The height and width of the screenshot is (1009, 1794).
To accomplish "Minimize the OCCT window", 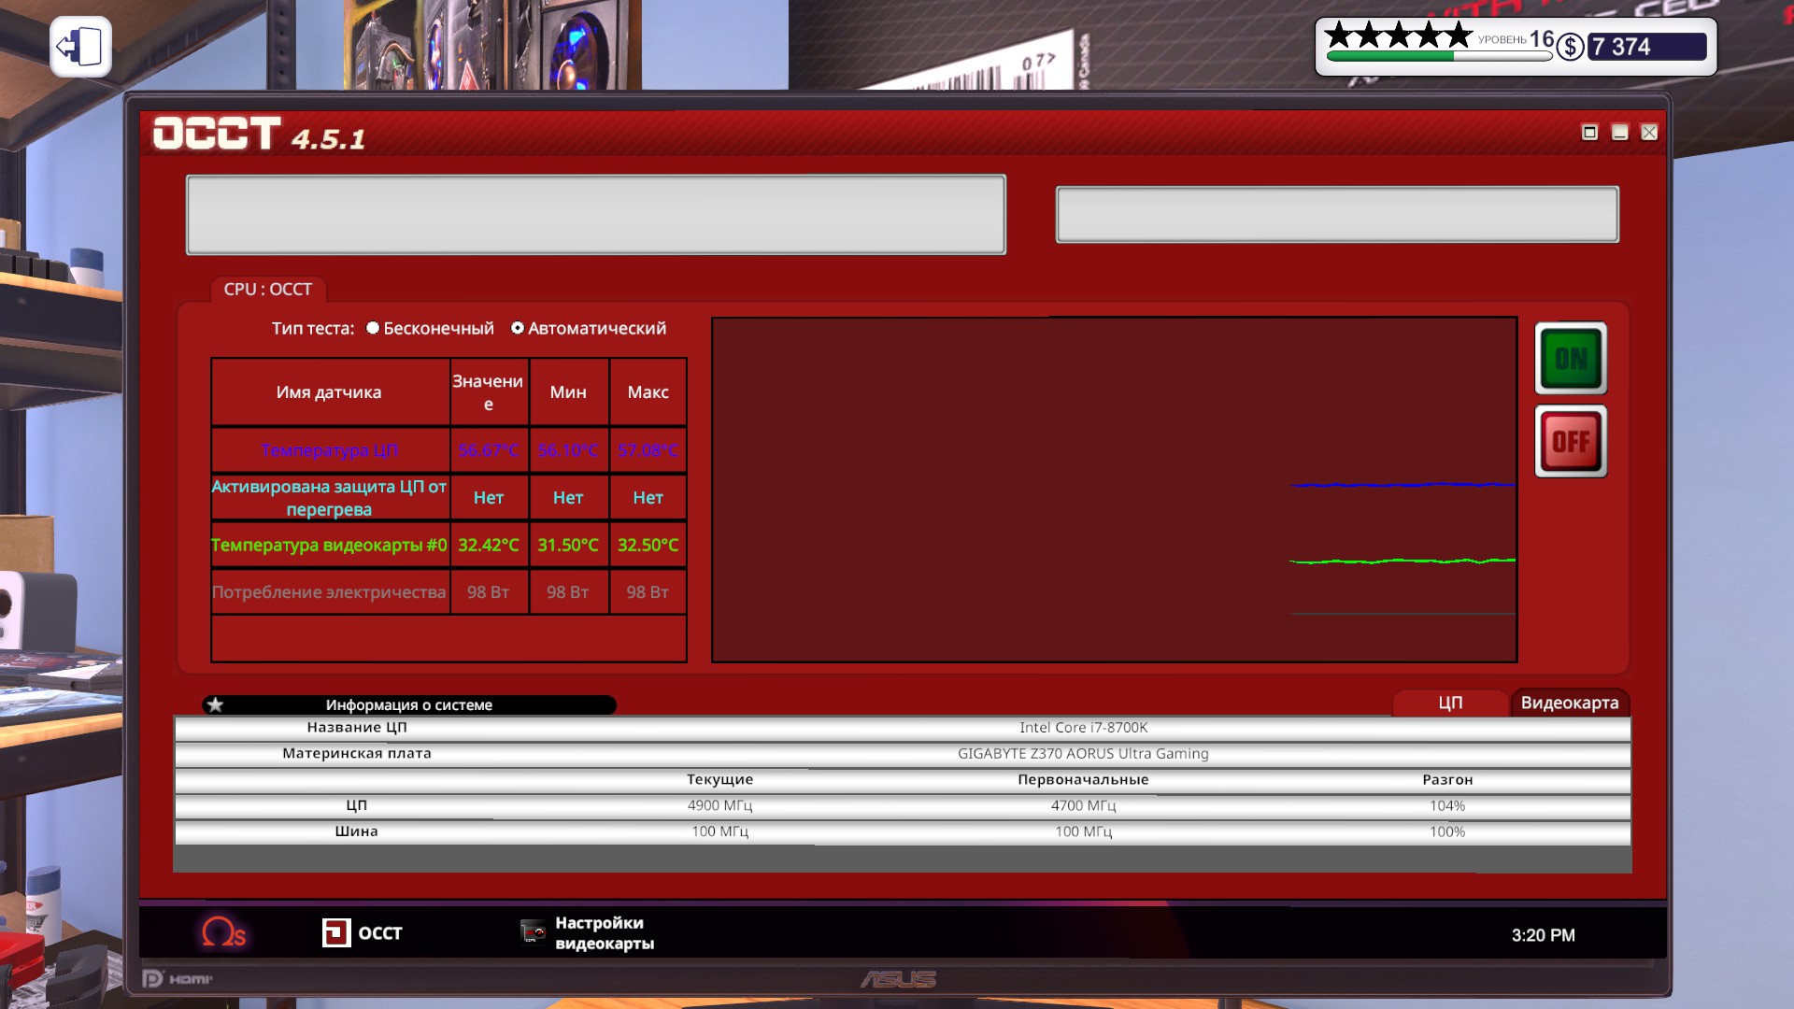I will (1620, 132).
